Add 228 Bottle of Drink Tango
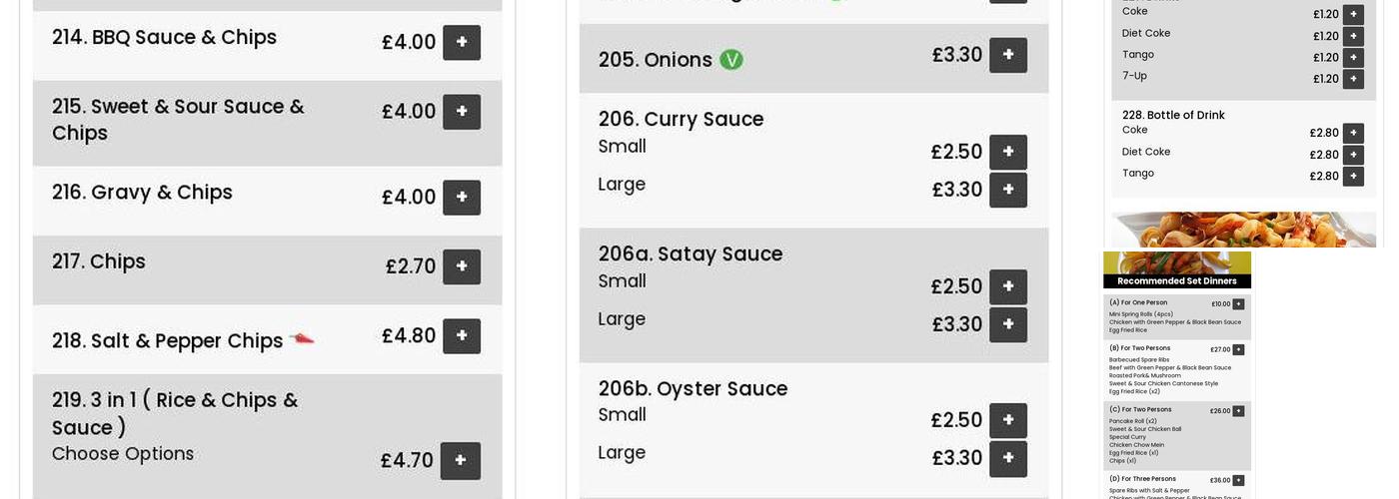1399x499 pixels. [x=1353, y=176]
